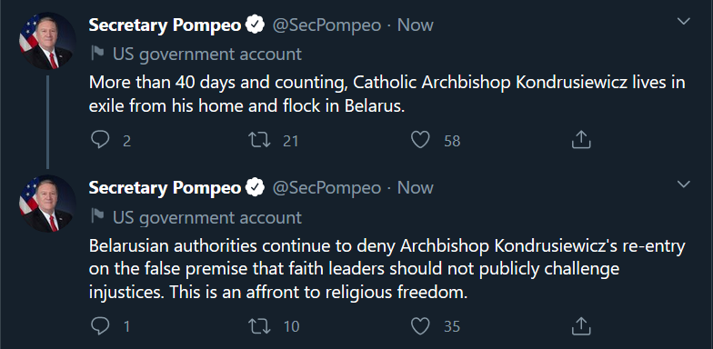
Task: Reply to the second tweet about religious freedom
Action: (100, 325)
